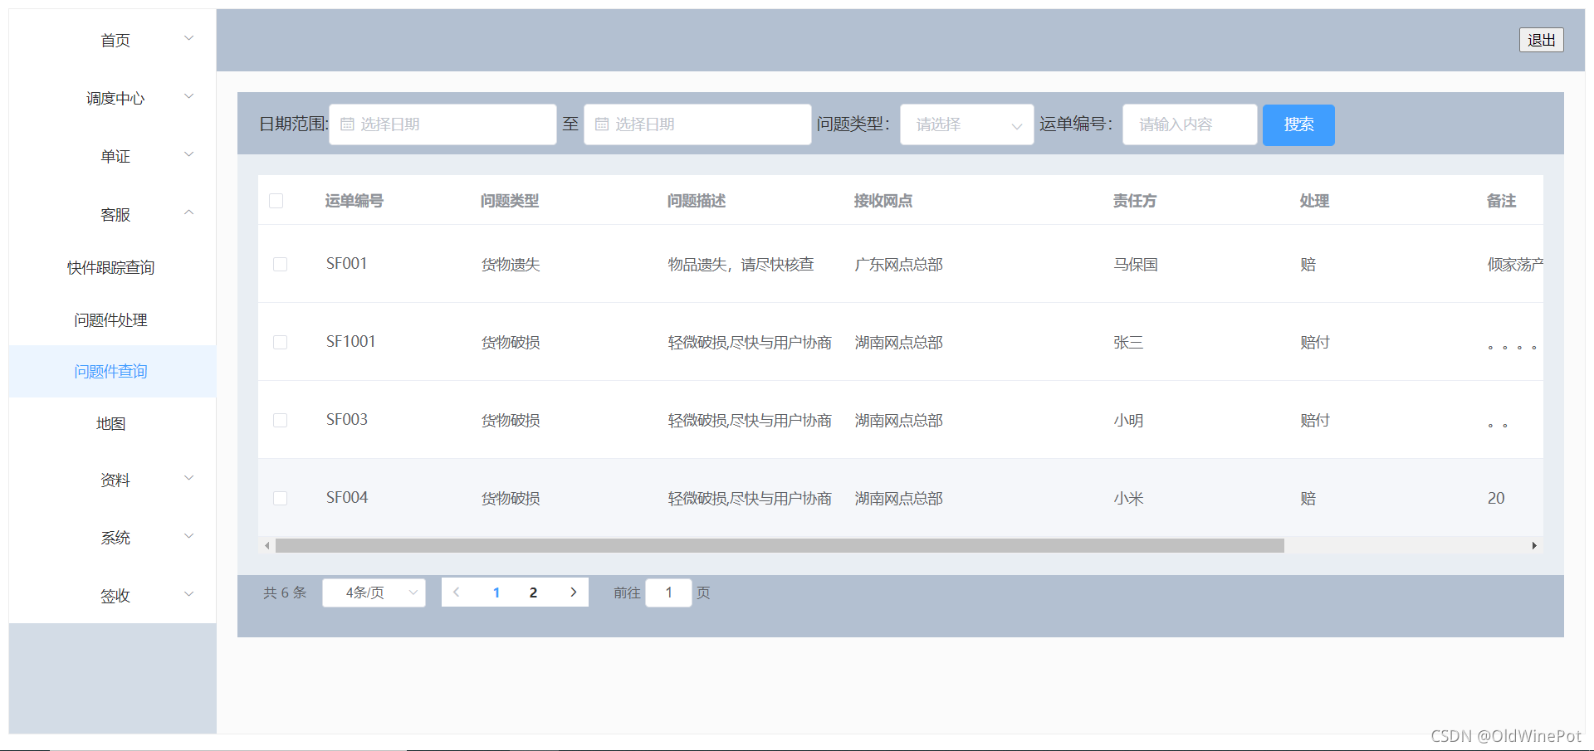Click the SF001 waybill cell
The height and width of the screenshot is (751, 1594).
[x=347, y=264]
